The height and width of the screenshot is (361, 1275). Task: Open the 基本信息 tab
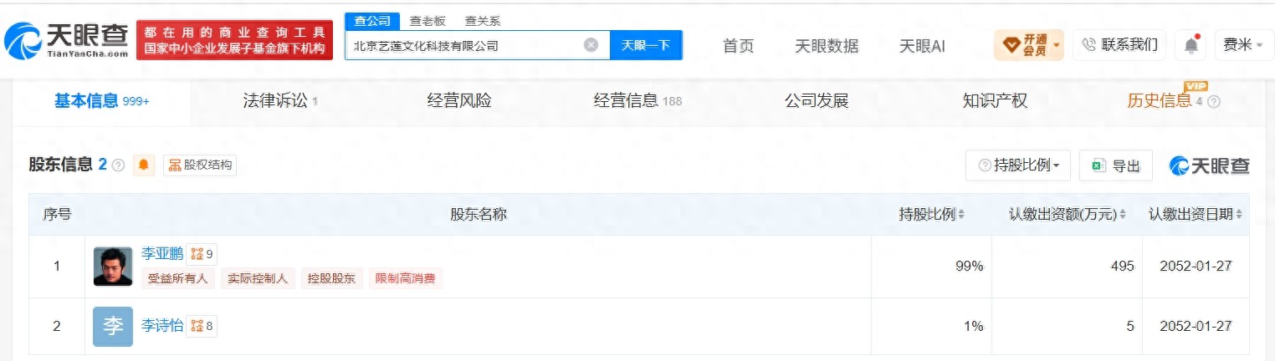click(102, 101)
